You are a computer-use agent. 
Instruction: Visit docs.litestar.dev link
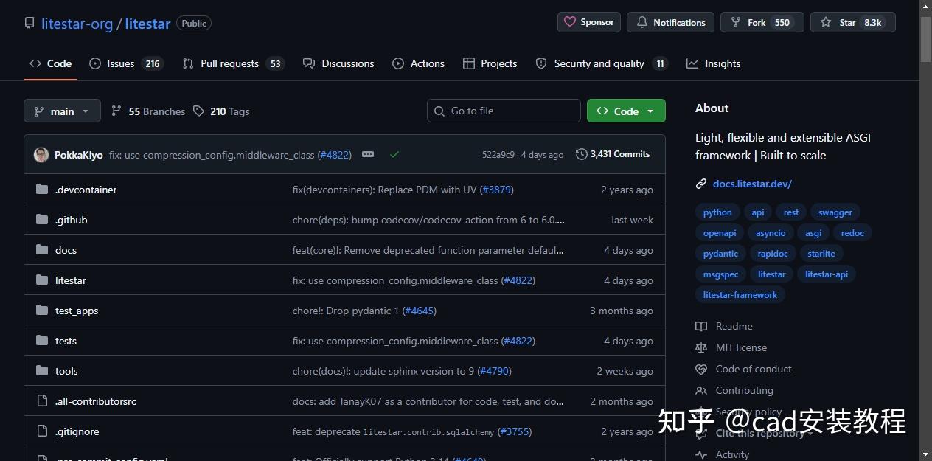pyautogui.click(x=752, y=184)
